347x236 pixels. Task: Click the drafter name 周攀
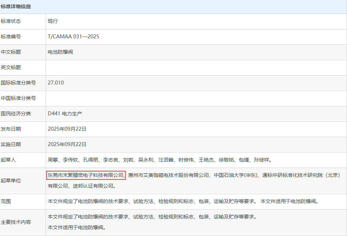click(53, 160)
